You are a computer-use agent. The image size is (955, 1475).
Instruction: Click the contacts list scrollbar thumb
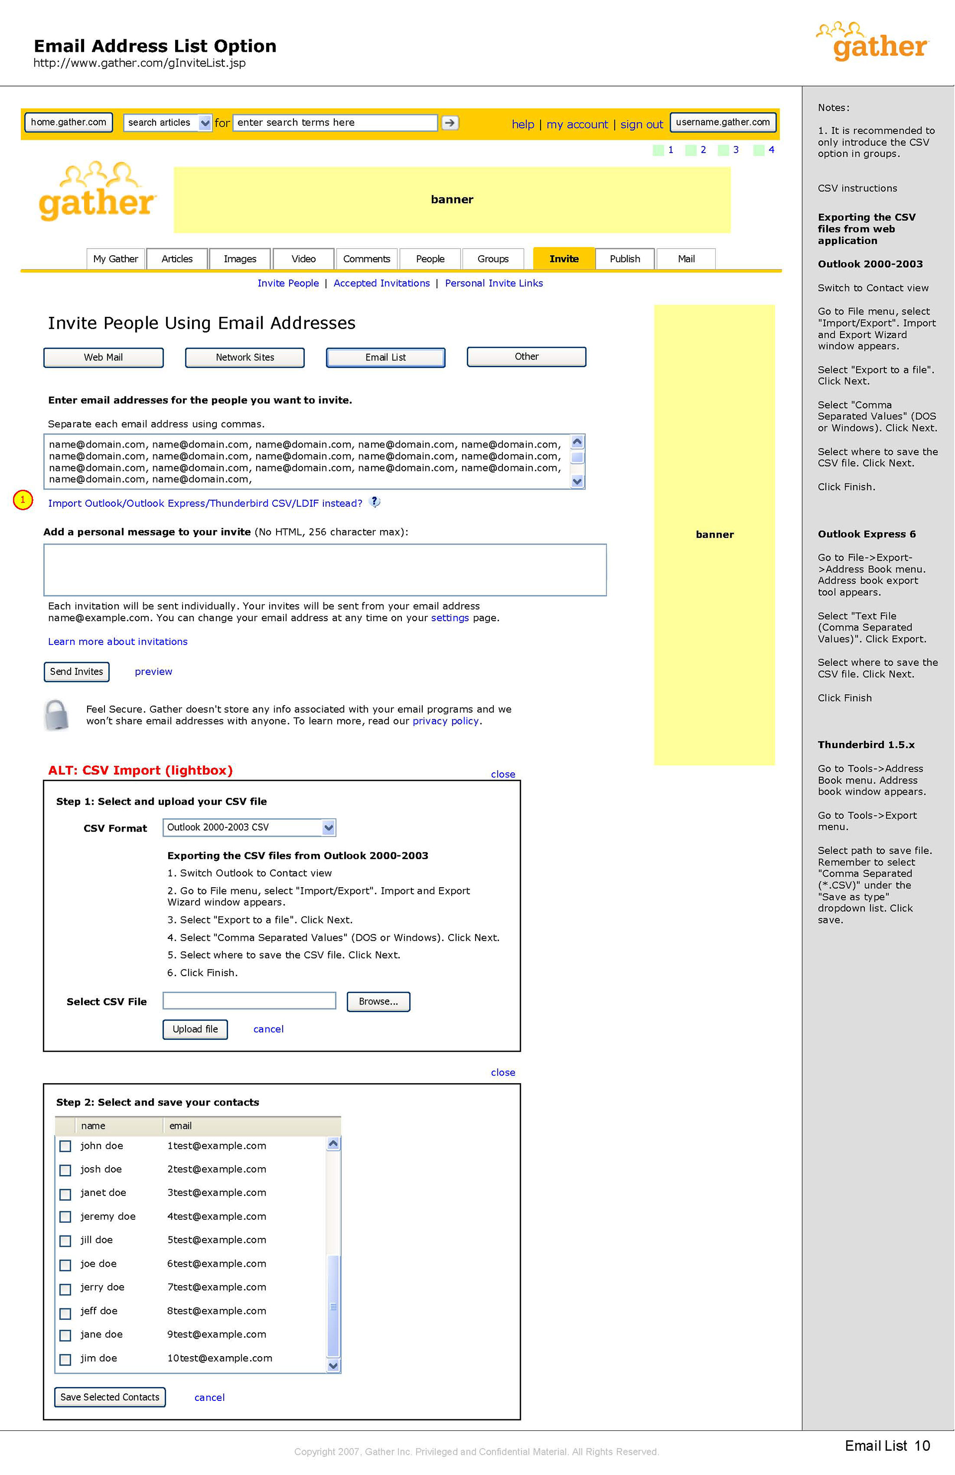pos(333,1306)
